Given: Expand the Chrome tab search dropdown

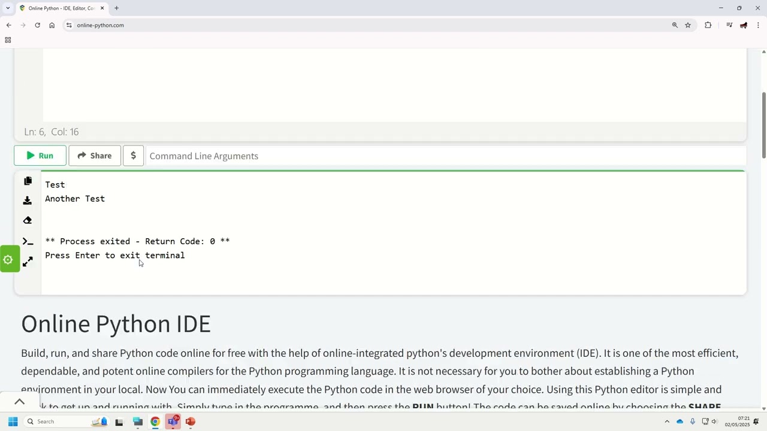Looking at the screenshot, I should tap(8, 8).
